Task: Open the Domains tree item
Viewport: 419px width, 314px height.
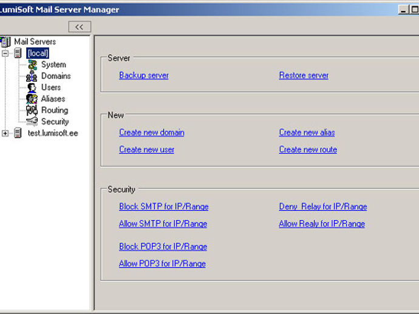Action: [x=56, y=76]
